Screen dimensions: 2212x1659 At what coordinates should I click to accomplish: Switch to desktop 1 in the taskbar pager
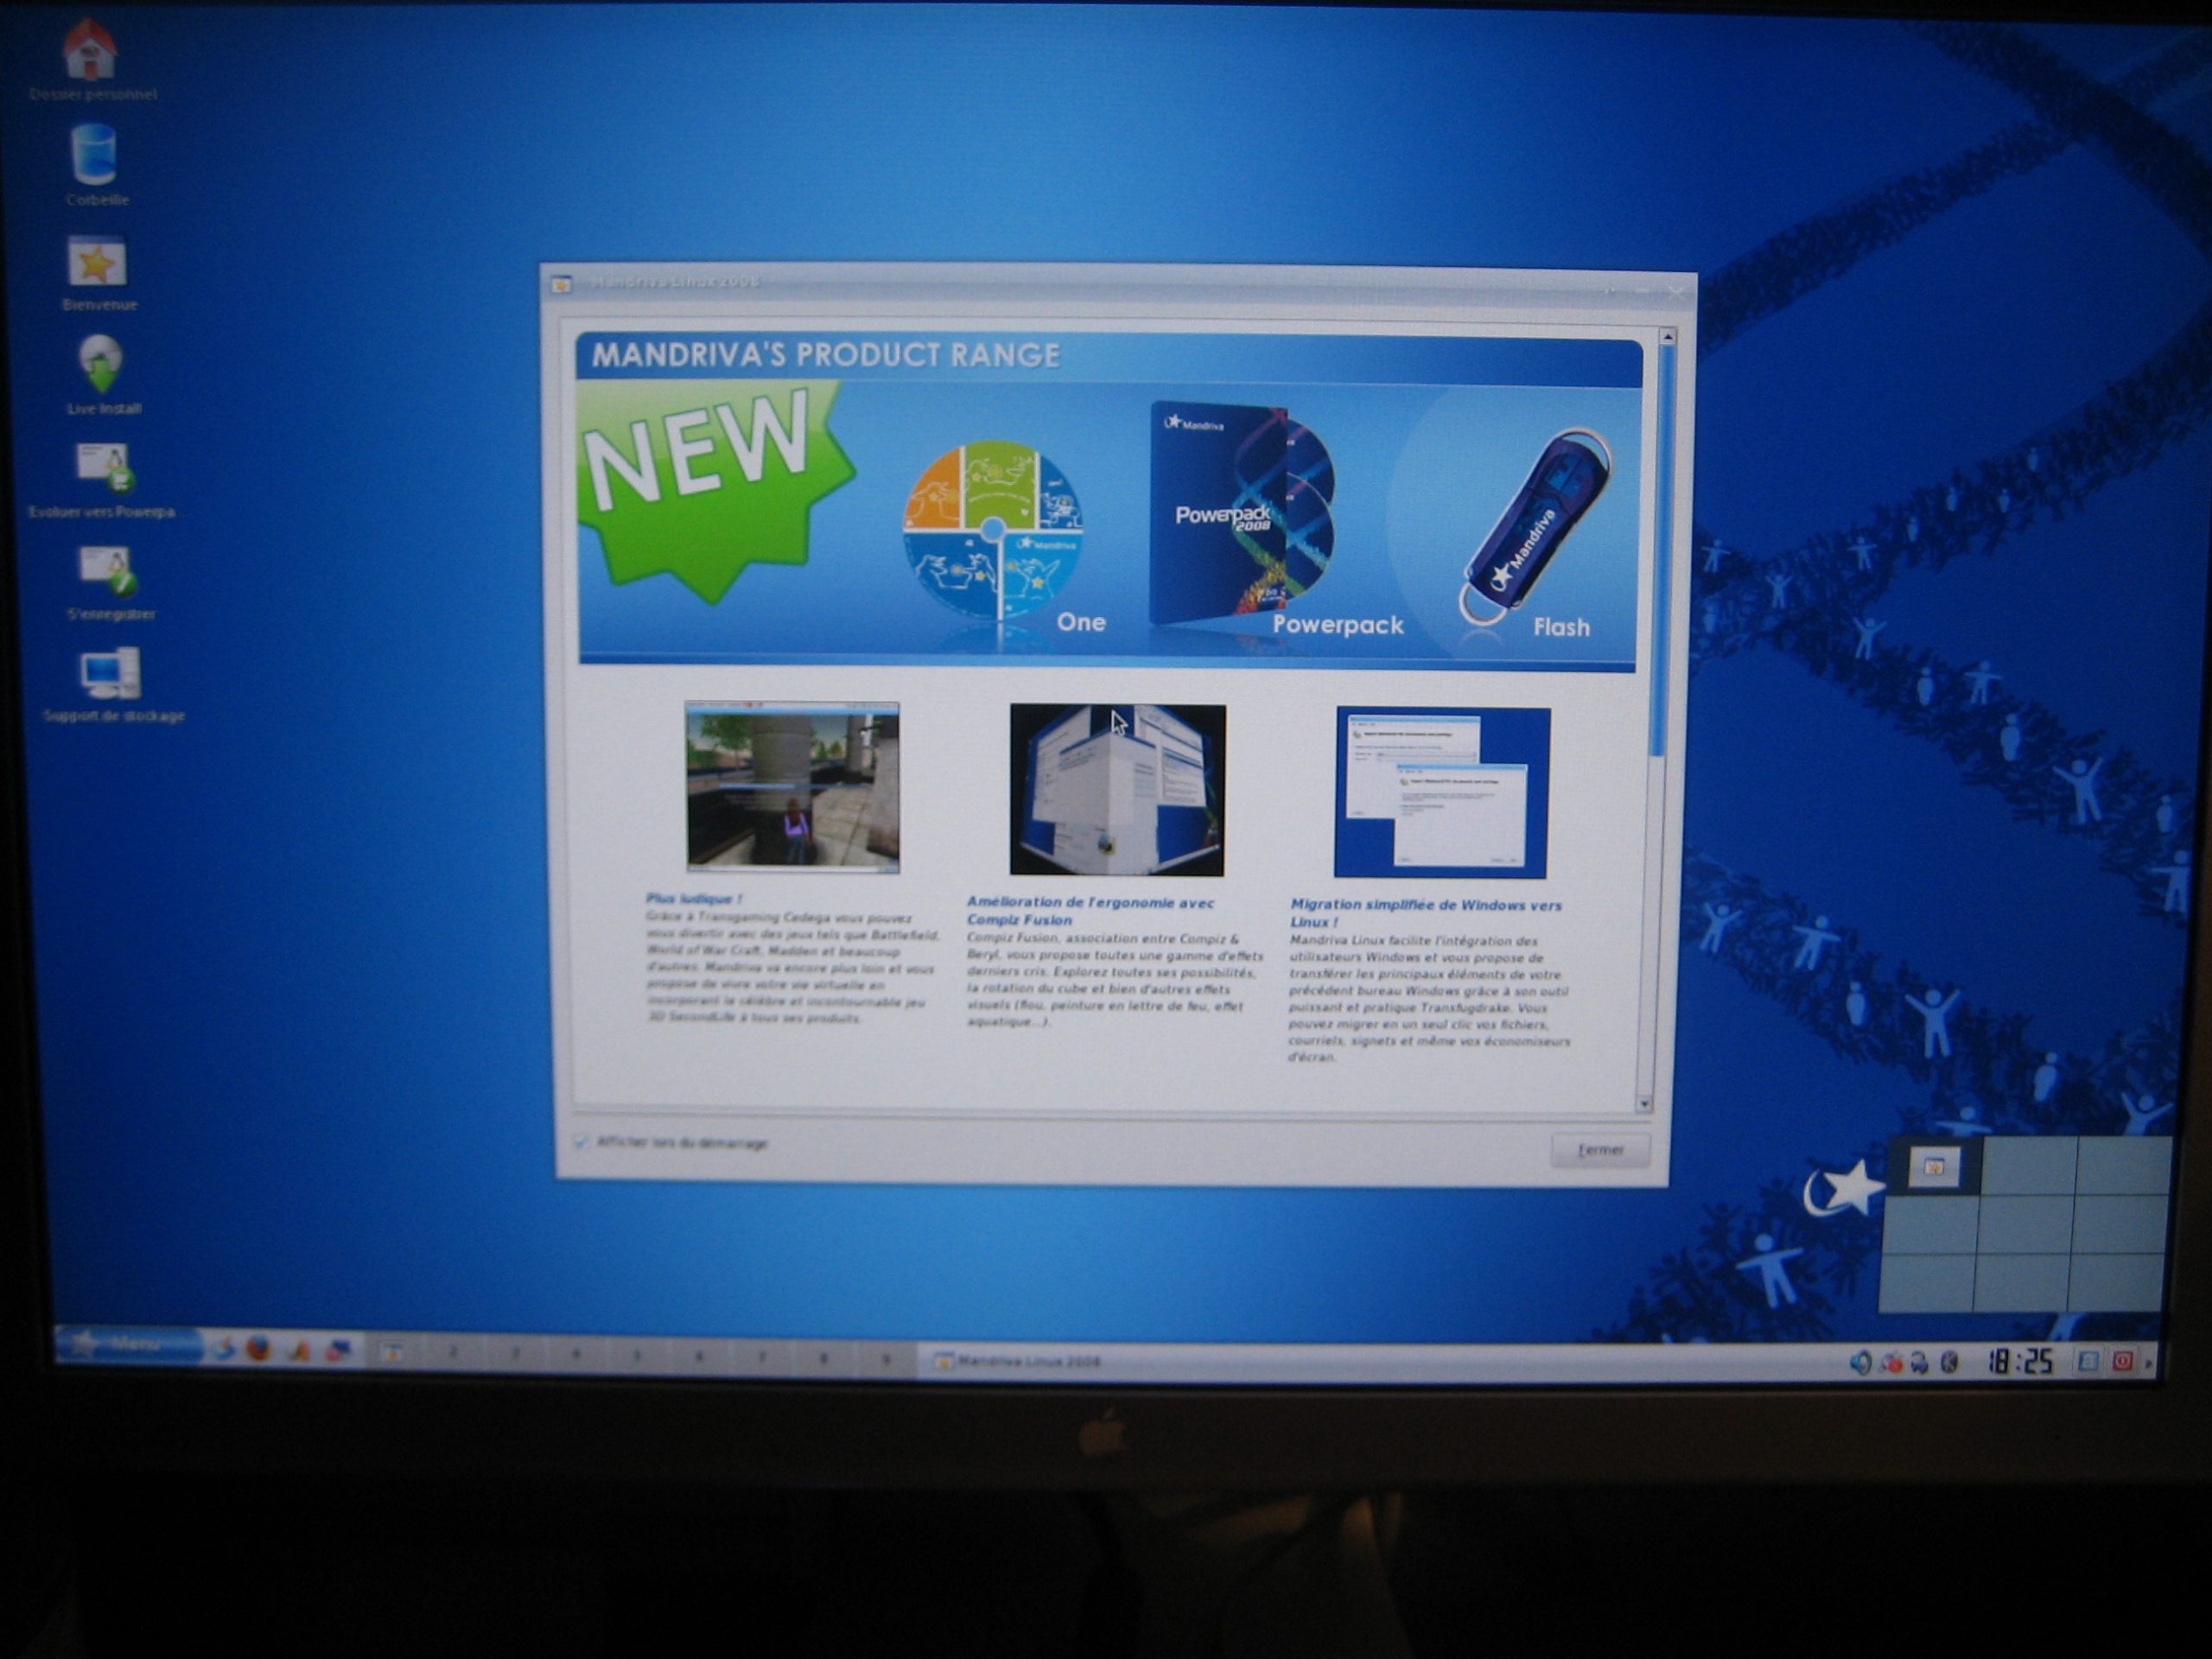click(393, 1353)
